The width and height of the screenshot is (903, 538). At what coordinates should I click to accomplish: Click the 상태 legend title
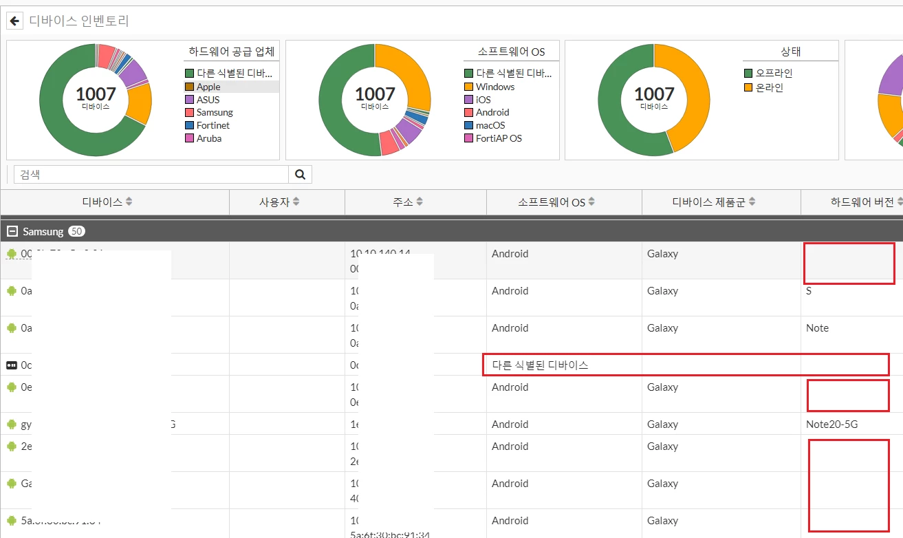(791, 52)
